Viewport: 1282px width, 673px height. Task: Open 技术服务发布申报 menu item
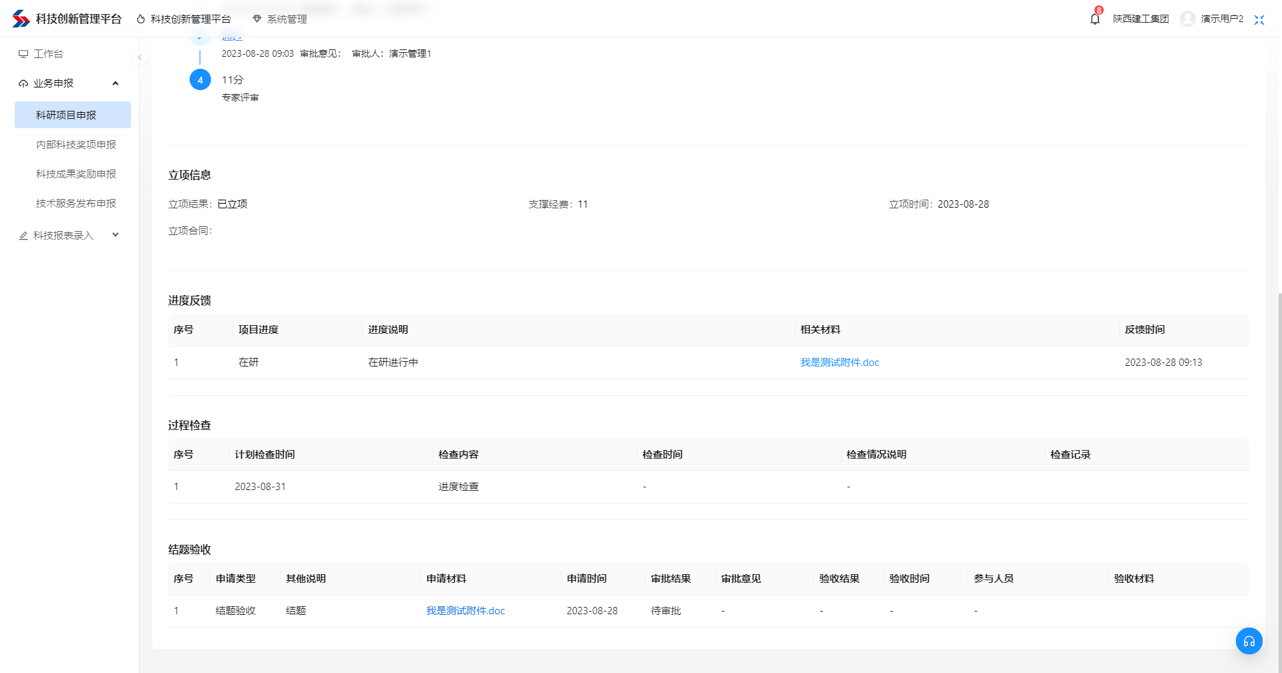75,203
